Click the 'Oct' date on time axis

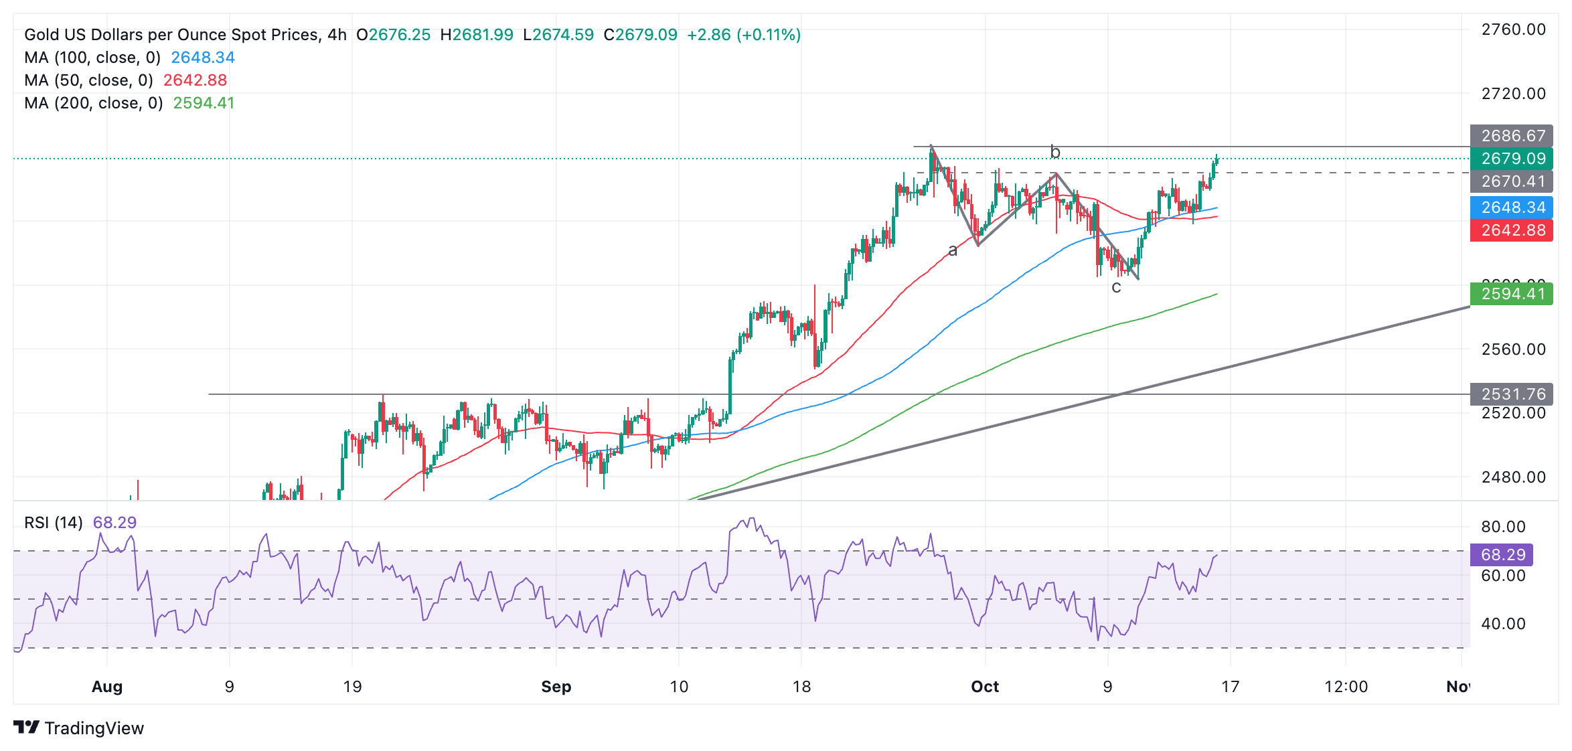coord(985,687)
